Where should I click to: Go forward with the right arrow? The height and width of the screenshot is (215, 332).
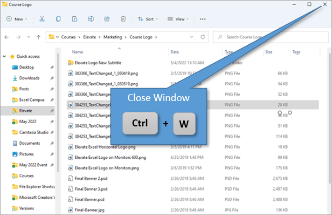pos(18,37)
